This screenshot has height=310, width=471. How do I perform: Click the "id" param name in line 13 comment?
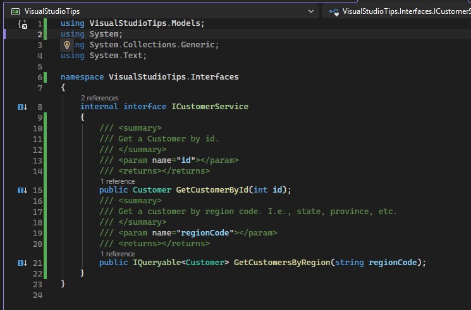tap(186, 160)
